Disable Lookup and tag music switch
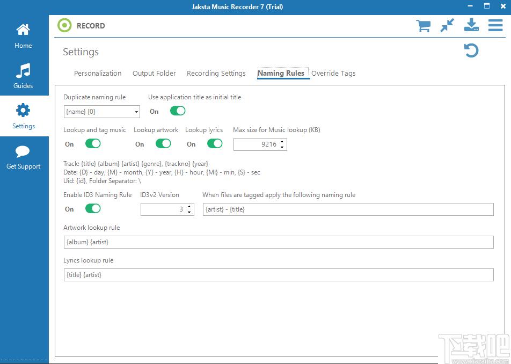This screenshot has height=364, width=511. click(x=93, y=143)
